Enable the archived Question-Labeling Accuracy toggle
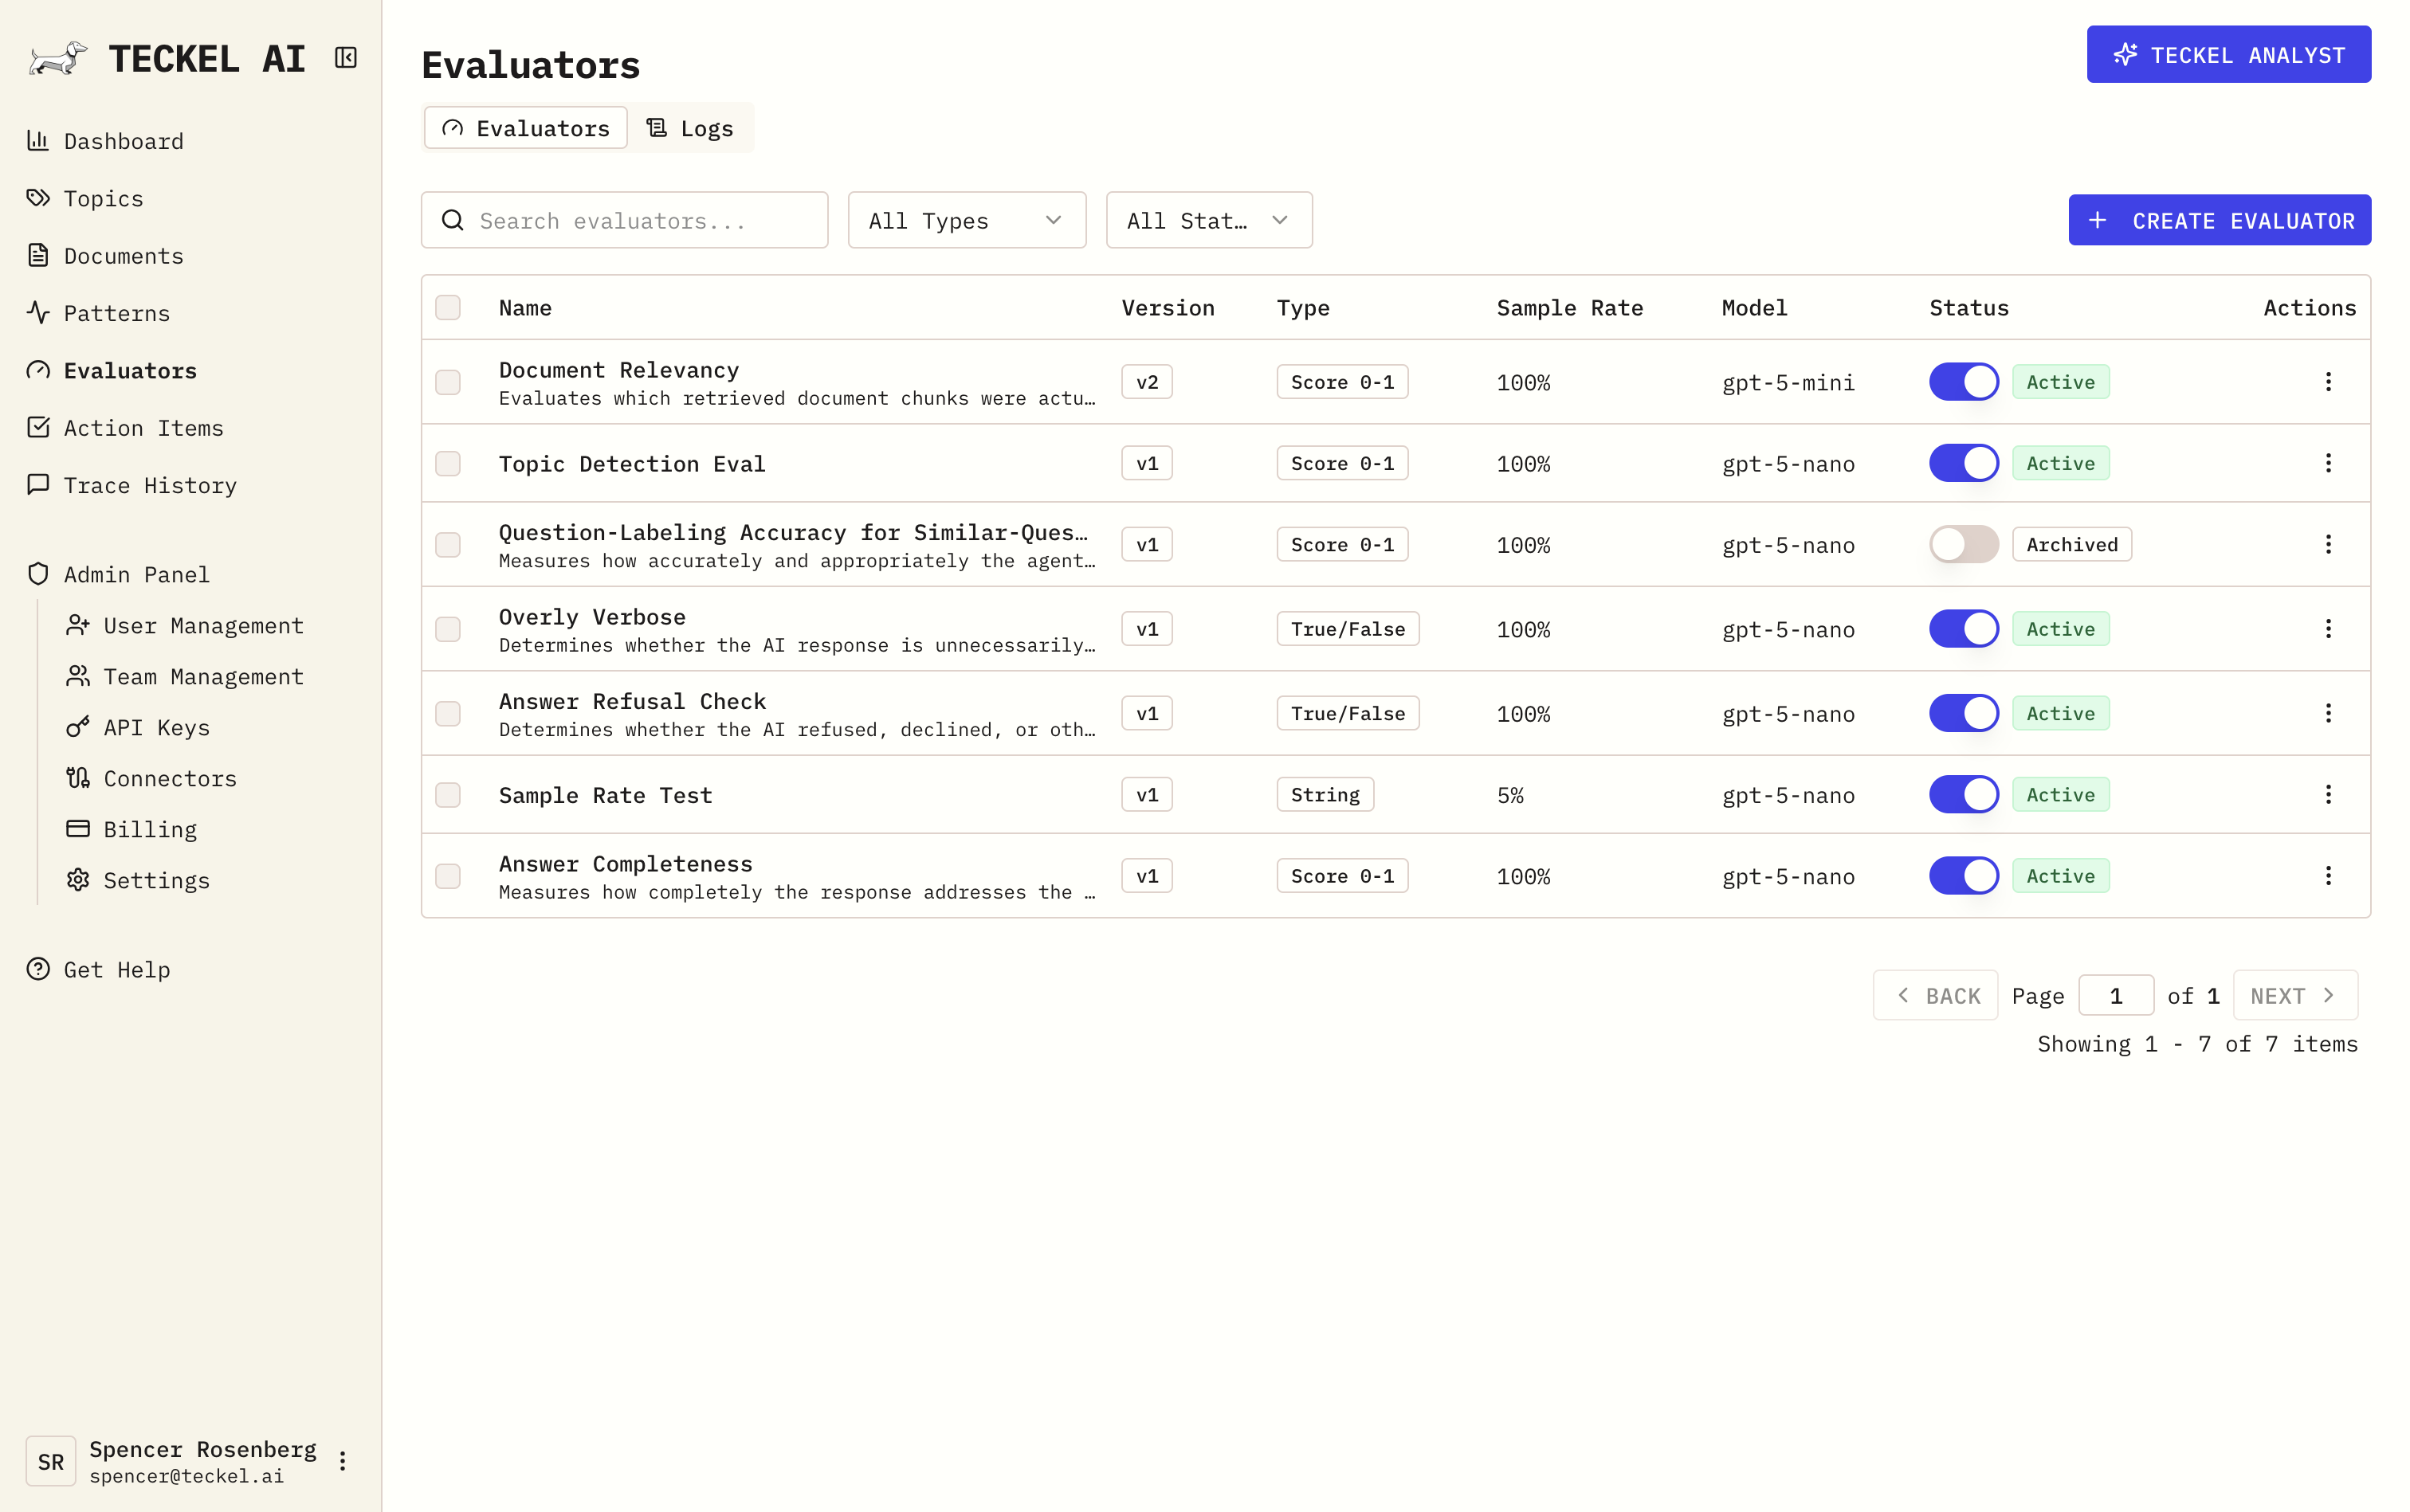Viewport: 2410px width, 1512px height. 1963,545
